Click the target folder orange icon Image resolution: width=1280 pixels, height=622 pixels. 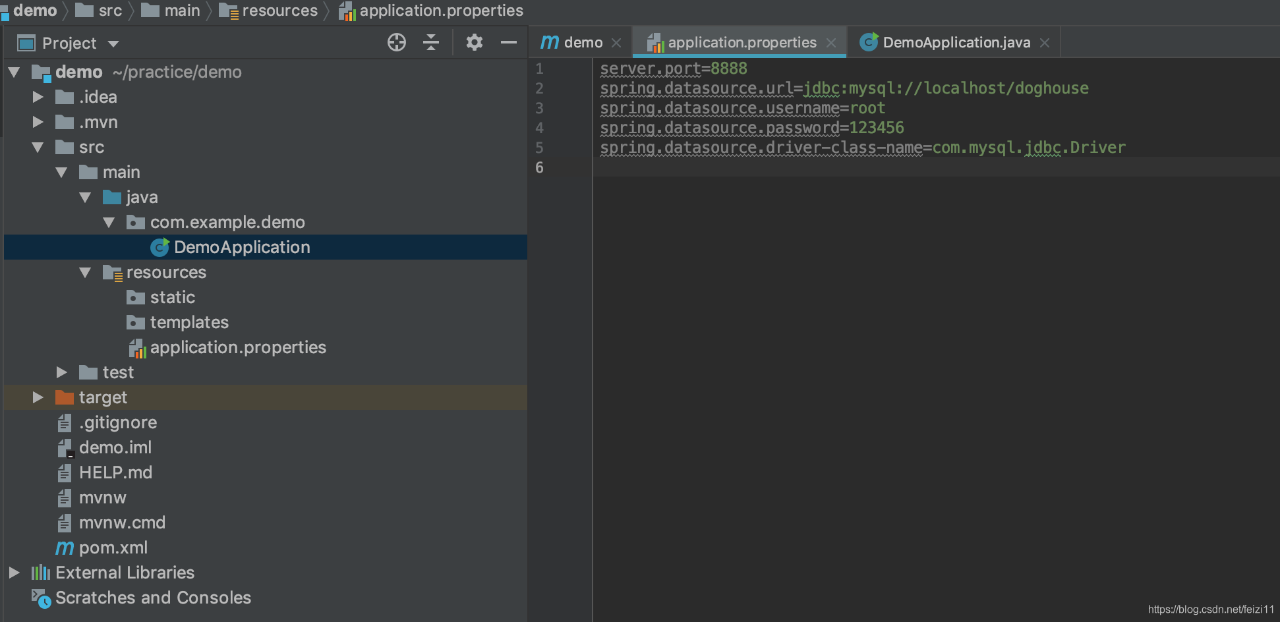tap(65, 397)
